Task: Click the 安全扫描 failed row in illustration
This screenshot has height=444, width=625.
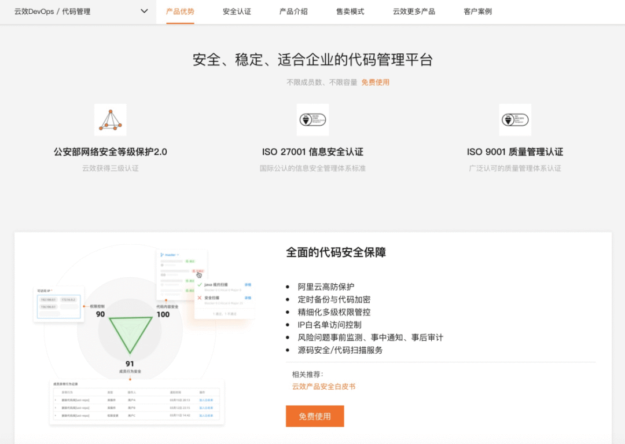Action: pos(225,300)
